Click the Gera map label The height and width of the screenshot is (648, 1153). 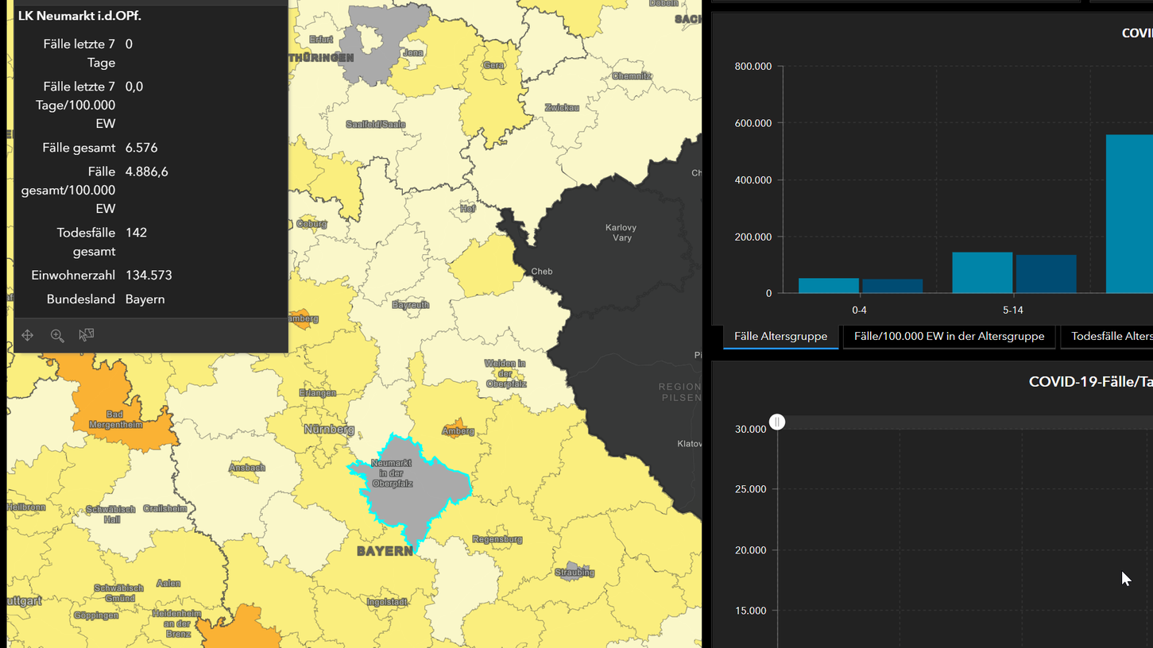coord(493,65)
